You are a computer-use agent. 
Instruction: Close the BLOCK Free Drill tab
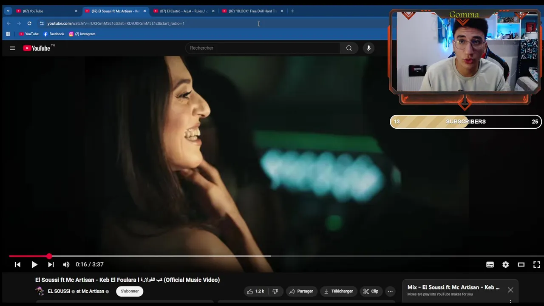pos(282,11)
